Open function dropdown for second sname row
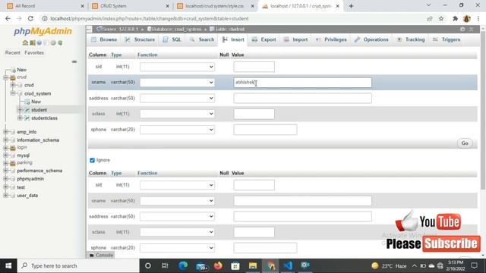The width and height of the screenshot is (486, 273). click(x=177, y=200)
